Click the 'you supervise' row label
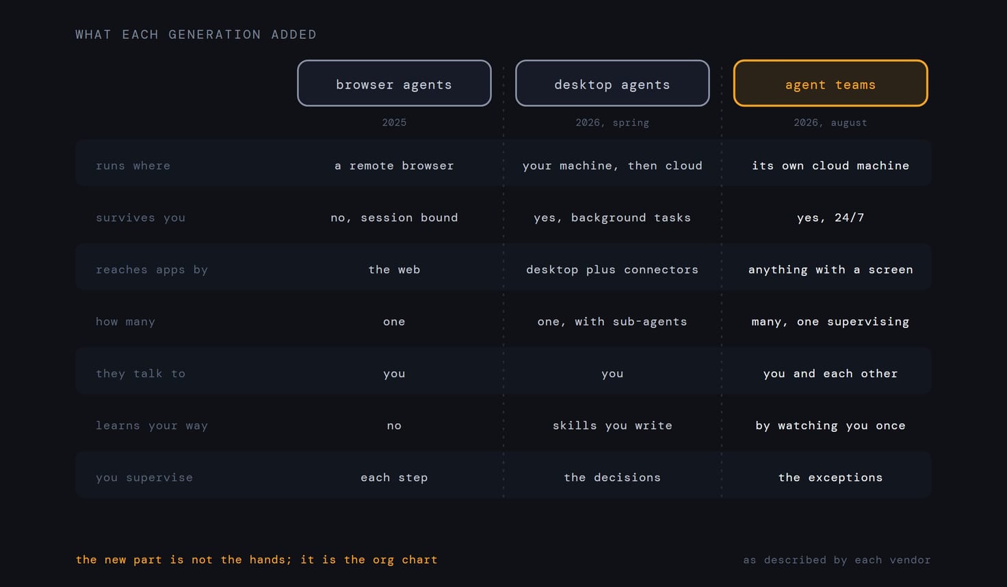The image size is (1007, 587). (x=144, y=477)
